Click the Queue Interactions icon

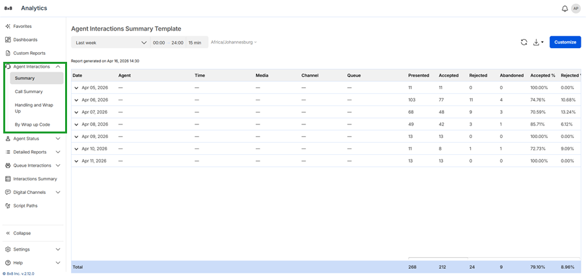[x=8, y=165]
